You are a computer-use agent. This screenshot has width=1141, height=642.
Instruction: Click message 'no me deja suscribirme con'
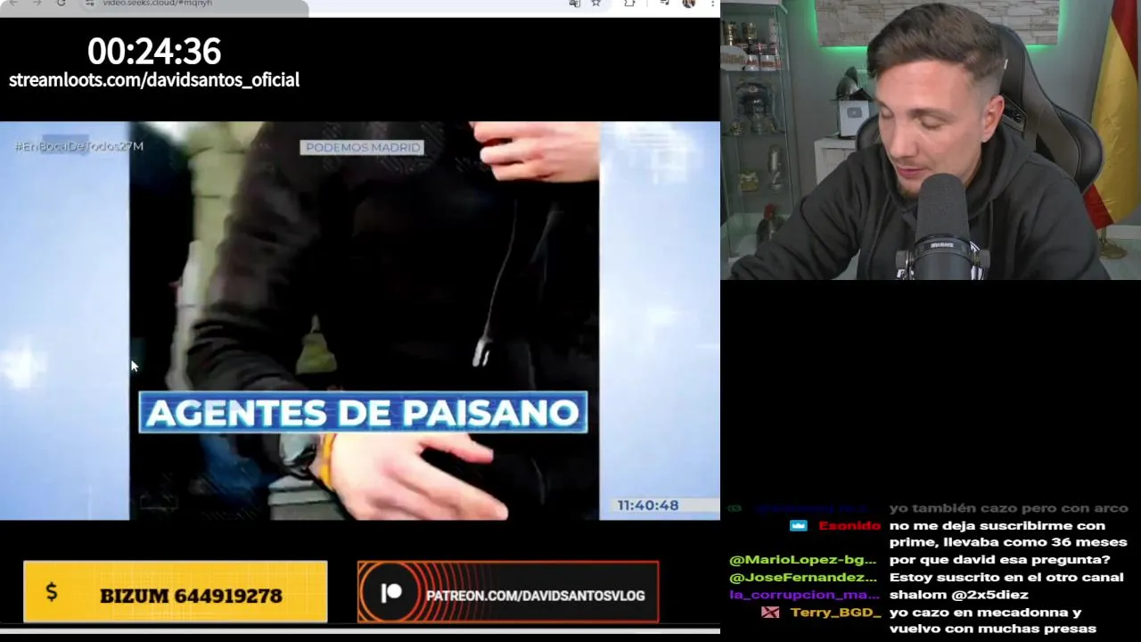click(997, 525)
